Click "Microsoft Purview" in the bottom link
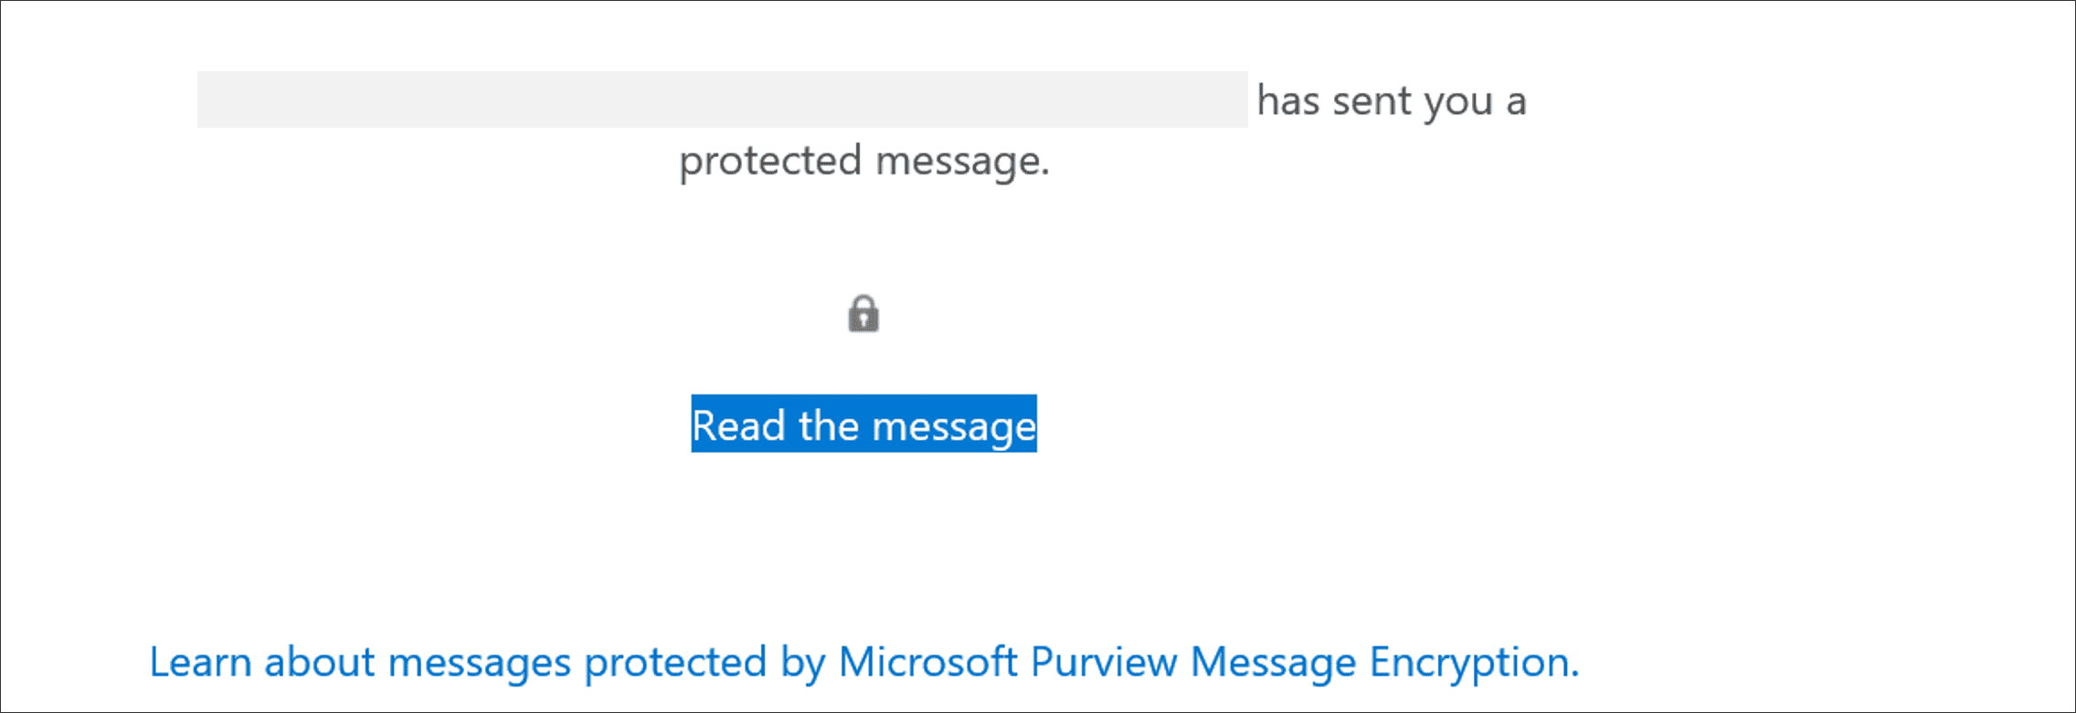 (x=1007, y=662)
